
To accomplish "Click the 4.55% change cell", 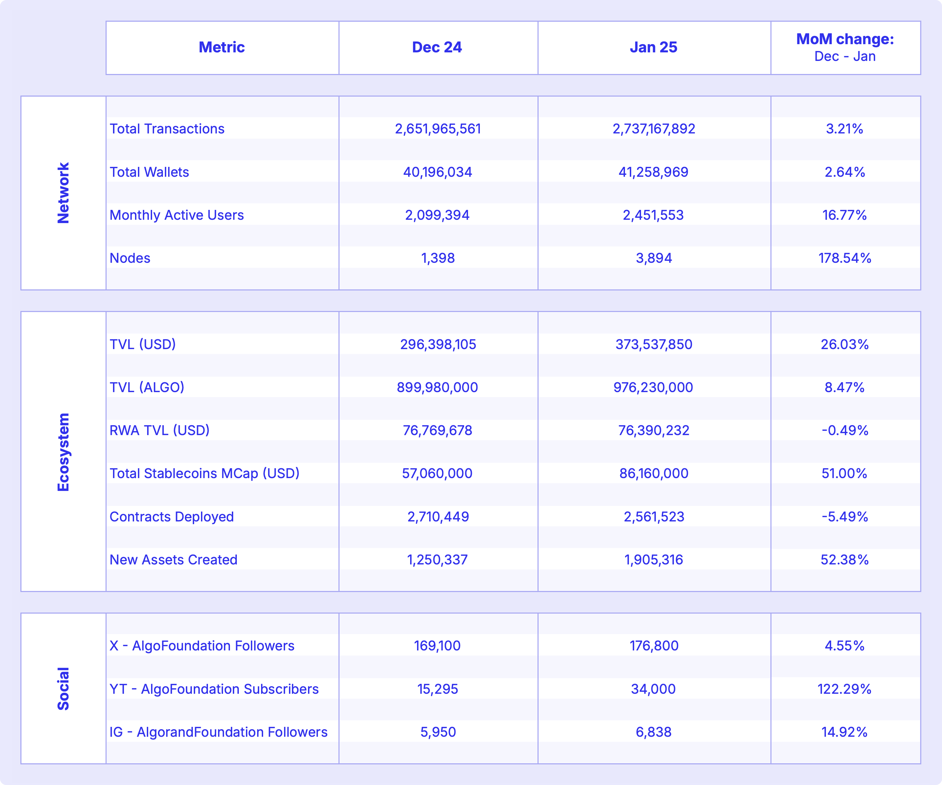I will point(845,645).
